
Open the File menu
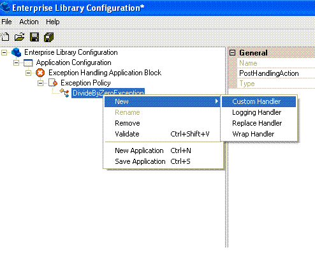[6, 22]
